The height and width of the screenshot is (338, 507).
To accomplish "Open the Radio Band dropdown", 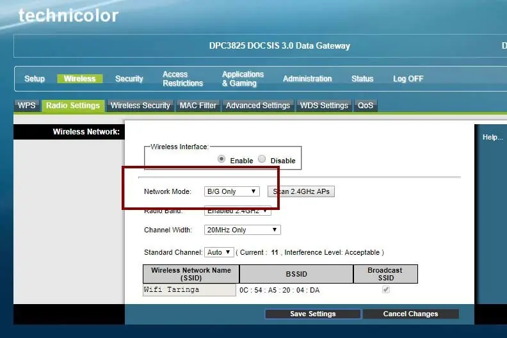I will tap(237, 211).
